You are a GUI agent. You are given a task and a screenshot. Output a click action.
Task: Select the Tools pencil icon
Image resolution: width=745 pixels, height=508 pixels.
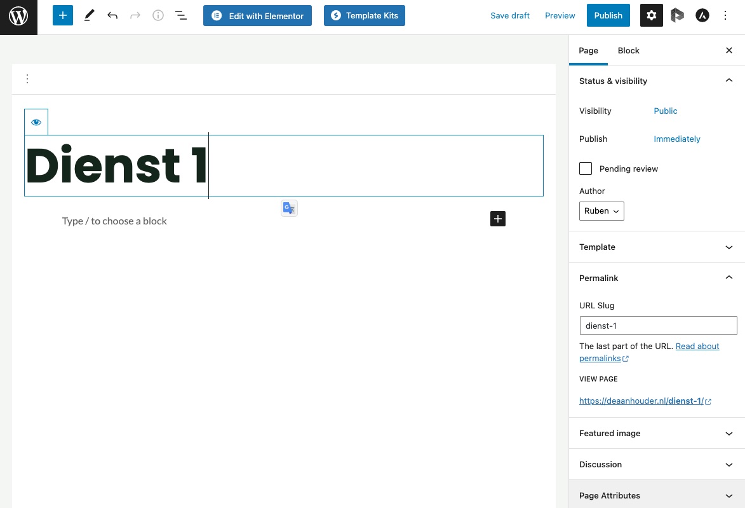(x=89, y=15)
